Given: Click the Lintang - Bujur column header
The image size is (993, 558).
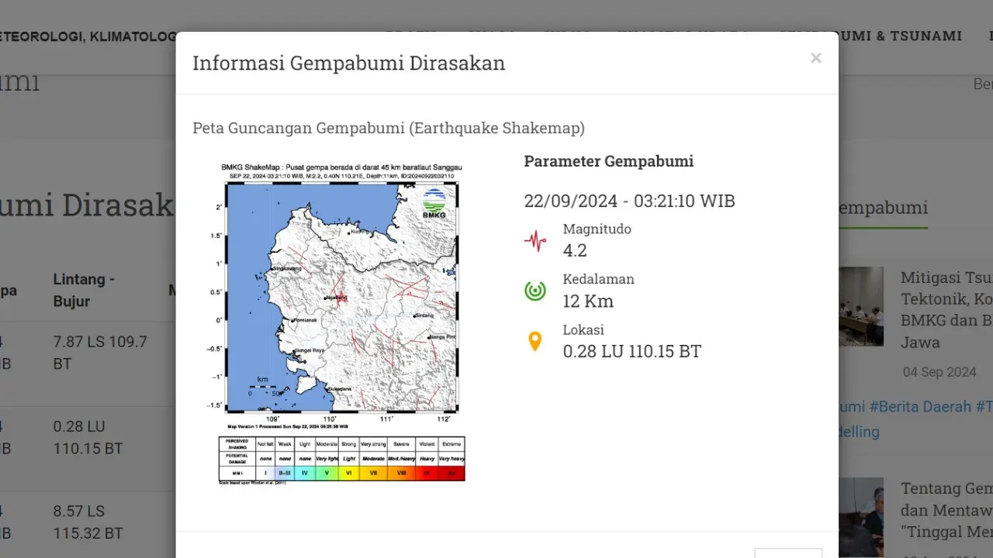Looking at the screenshot, I should point(84,291).
